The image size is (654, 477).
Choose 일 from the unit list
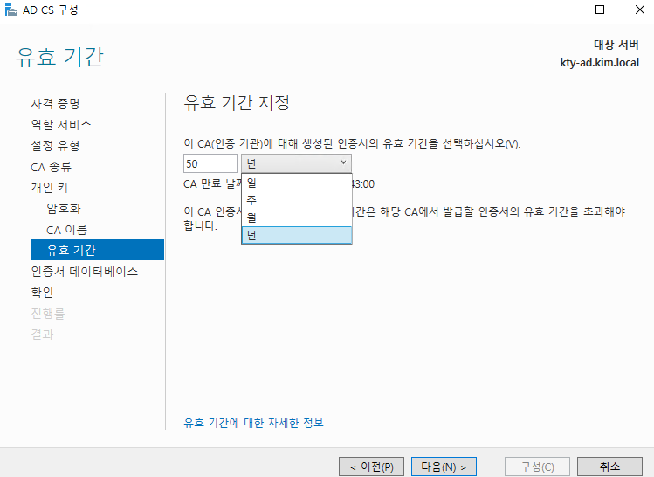[297, 183]
